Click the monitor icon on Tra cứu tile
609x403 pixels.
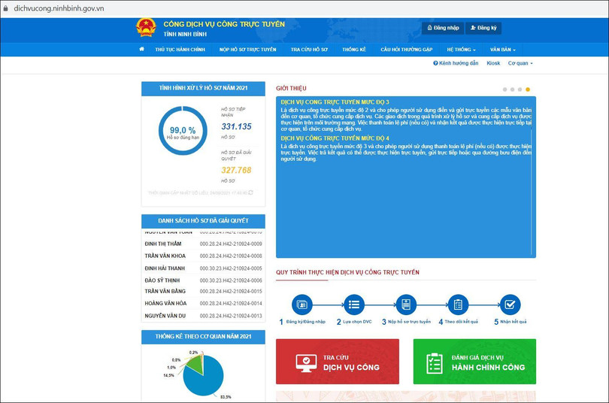[307, 363]
